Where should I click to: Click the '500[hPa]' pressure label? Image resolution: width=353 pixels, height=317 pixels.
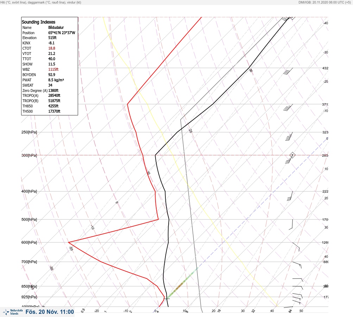click(x=29, y=220)
